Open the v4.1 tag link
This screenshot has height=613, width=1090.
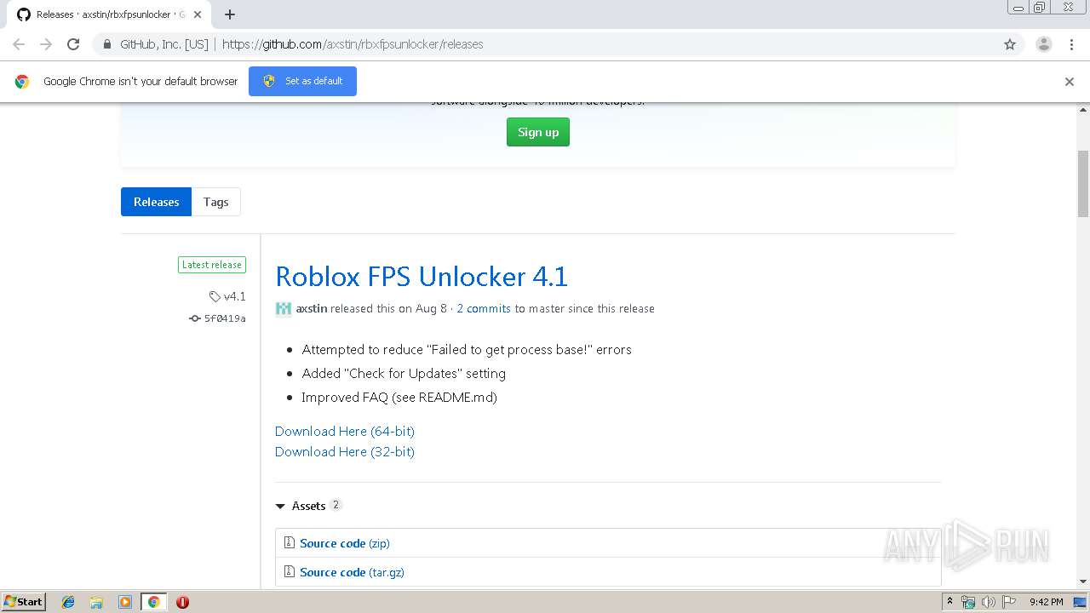coord(227,296)
